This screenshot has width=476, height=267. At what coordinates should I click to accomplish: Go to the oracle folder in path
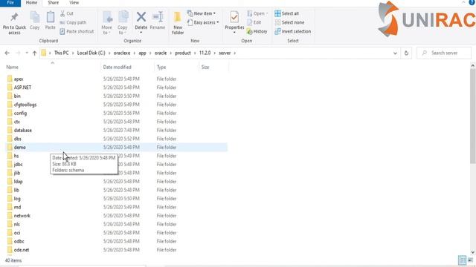point(161,53)
